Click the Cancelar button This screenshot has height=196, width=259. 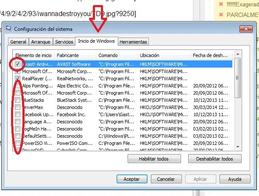point(166,179)
